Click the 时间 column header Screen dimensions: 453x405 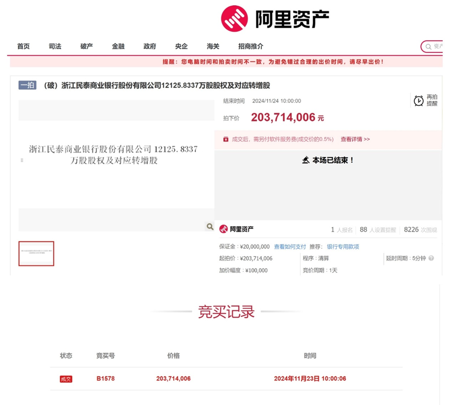coord(310,356)
